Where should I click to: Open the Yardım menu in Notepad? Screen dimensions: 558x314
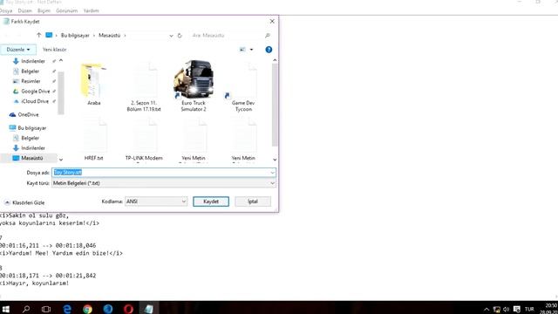point(91,10)
